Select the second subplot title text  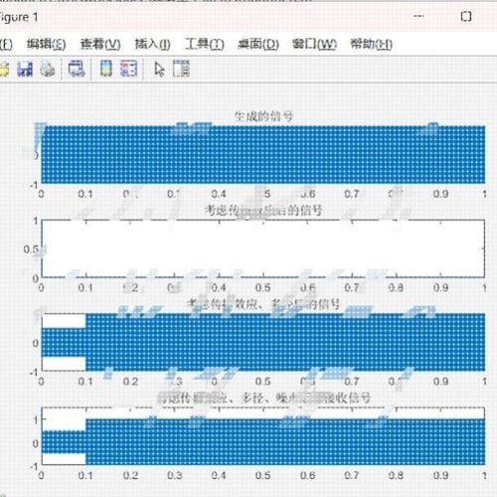click(x=263, y=210)
